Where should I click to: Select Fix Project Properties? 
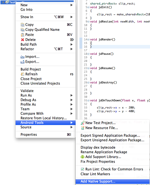(113, 162)
